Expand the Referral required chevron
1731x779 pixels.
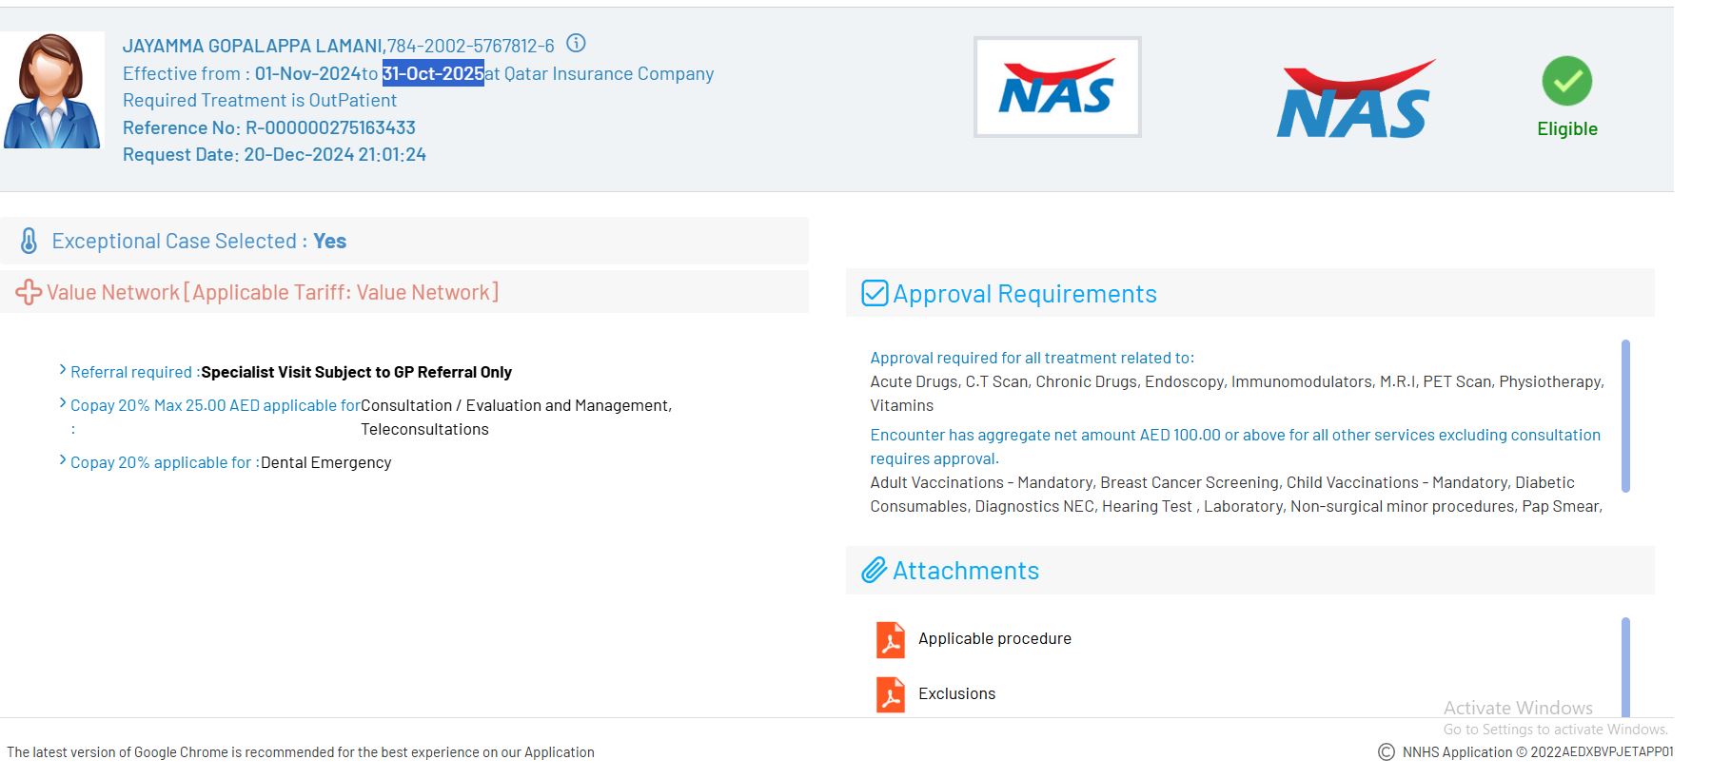(63, 370)
